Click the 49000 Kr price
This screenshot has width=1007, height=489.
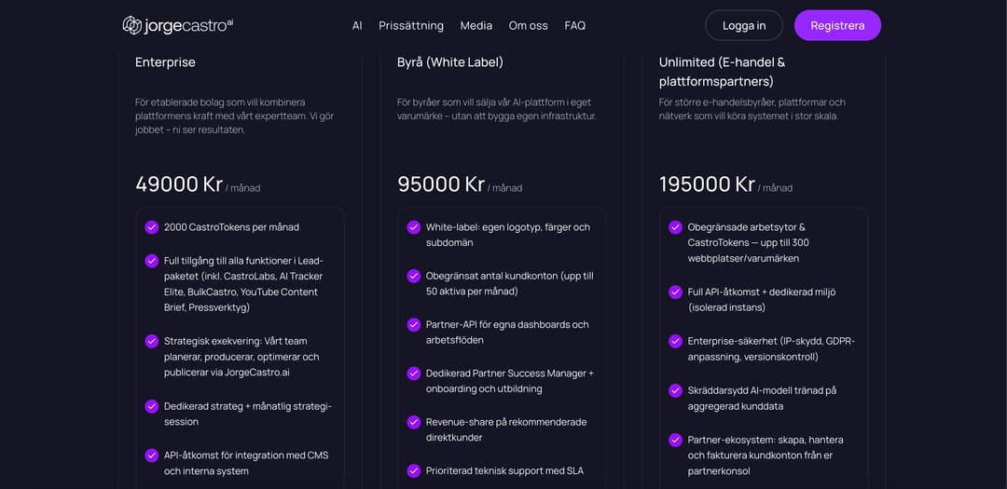click(178, 184)
